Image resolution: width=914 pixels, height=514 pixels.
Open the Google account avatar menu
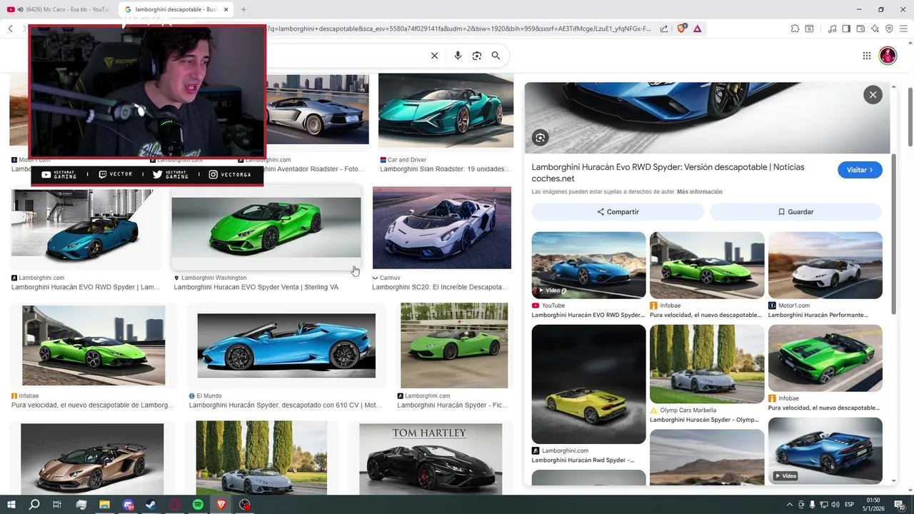click(888, 56)
